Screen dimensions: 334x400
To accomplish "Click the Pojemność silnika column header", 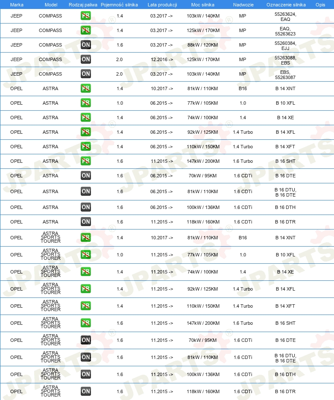I will 119,5.
